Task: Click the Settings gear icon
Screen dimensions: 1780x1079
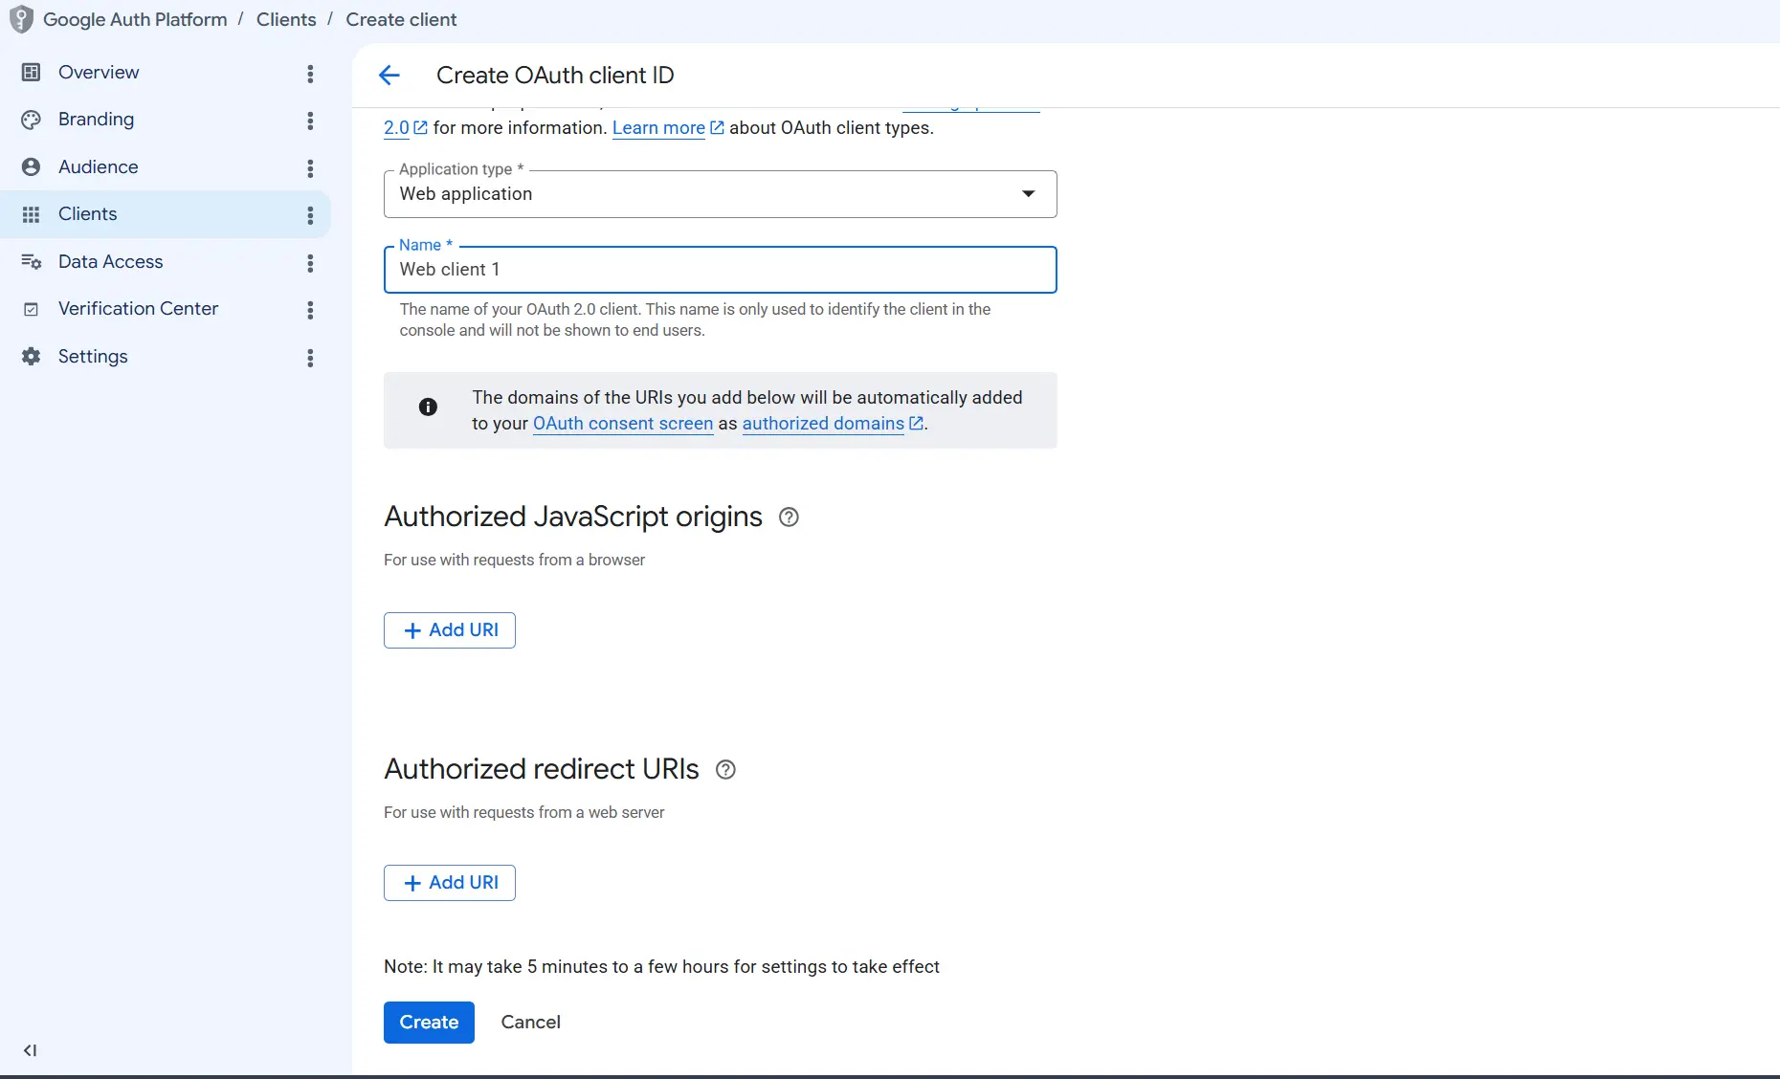Action: pyautogui.click(x=31, y=357)
